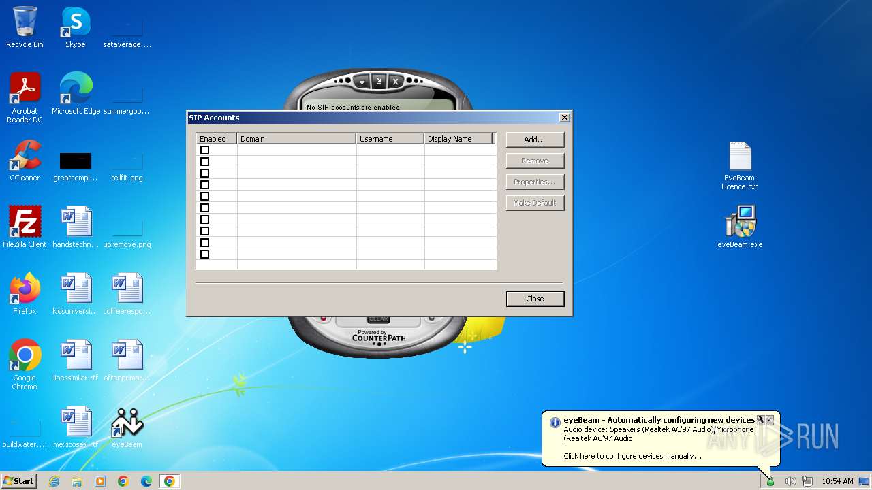872x490 pixels.
Task: Select the kidsuniversi... Word document
Action: pos(76,294)
